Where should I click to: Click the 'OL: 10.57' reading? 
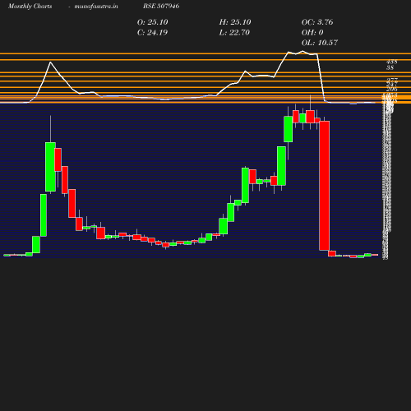[320, 43]
